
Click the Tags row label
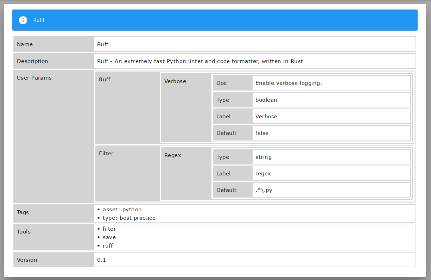coord(54,213)
